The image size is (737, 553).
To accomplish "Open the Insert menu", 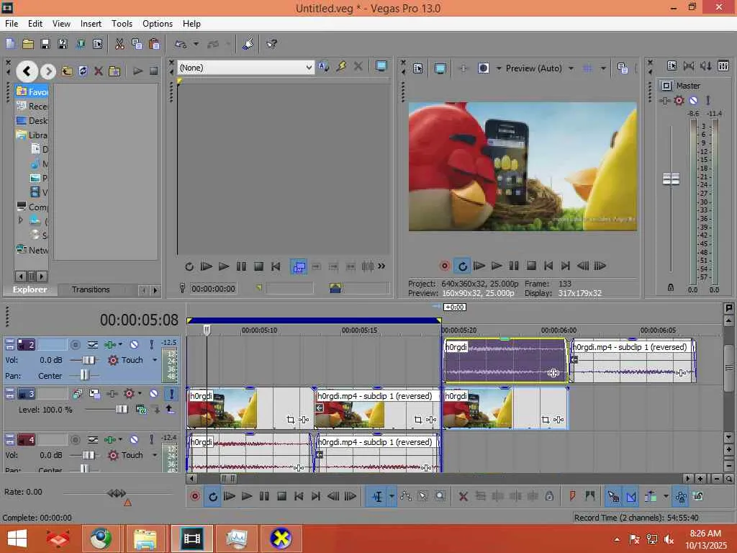I will pos(91,24).
